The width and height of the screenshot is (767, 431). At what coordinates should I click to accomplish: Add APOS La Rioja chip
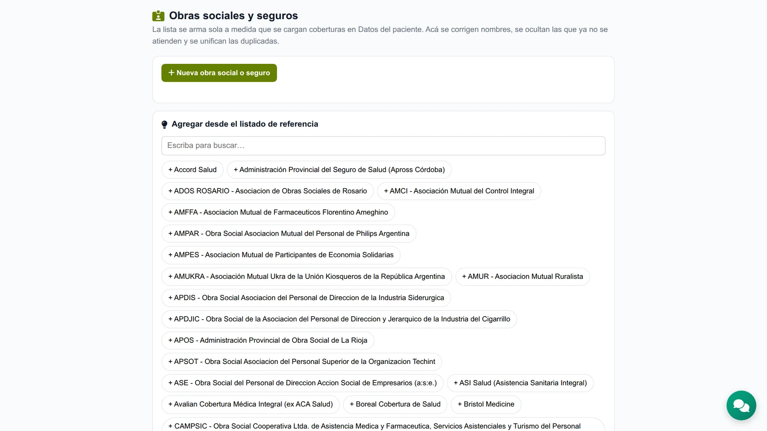(x=268, y=340)
